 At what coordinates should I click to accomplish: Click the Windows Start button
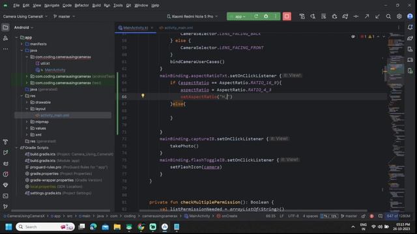pyautogui.click(x=8, y=227)
